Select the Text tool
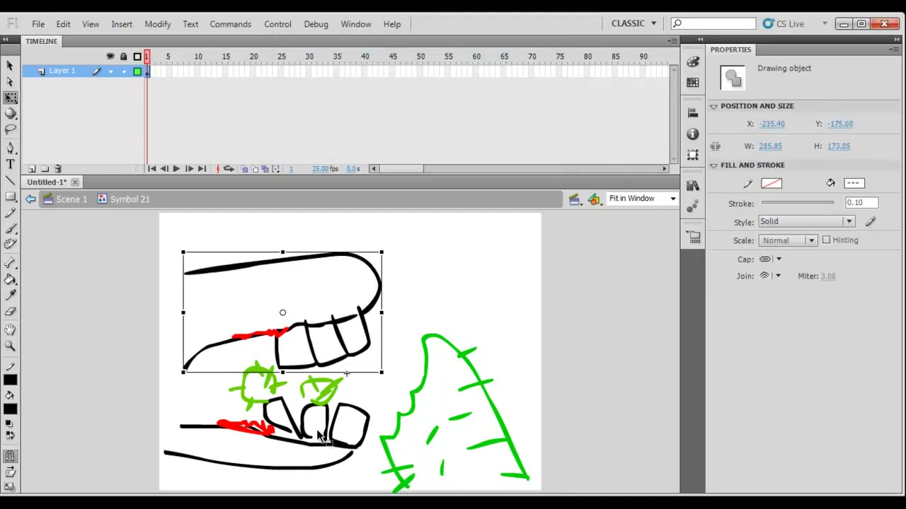906x509 pixels. tap(10, 164)
